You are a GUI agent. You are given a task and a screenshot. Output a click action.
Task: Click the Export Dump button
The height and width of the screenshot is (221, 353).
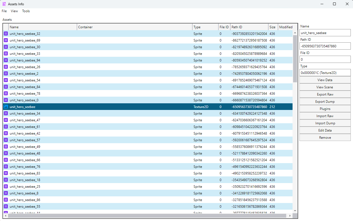[325, 102]
